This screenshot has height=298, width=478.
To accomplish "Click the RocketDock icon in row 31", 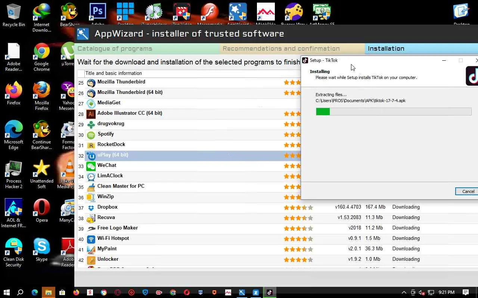I will pyautogui.click(x=91, y=145).
